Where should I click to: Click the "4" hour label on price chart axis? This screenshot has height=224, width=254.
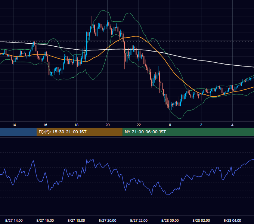tap(232, 125)
